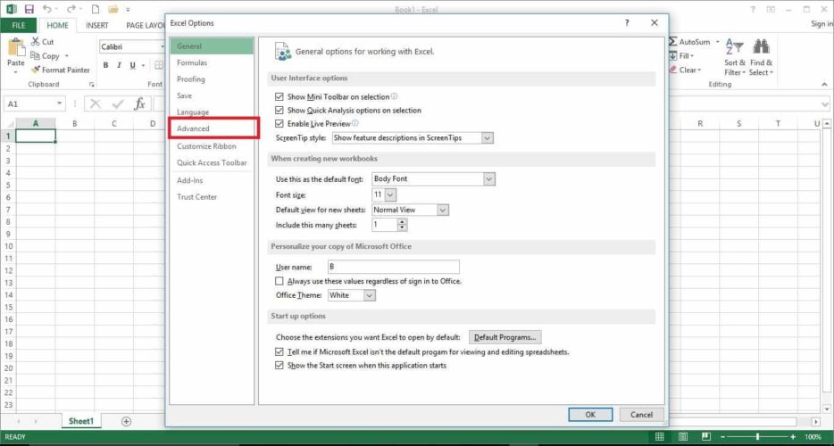
Task: Click the New blank document icon
Action: [96, 9]
